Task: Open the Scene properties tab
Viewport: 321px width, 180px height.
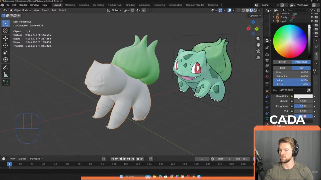Action: [267, 71]
